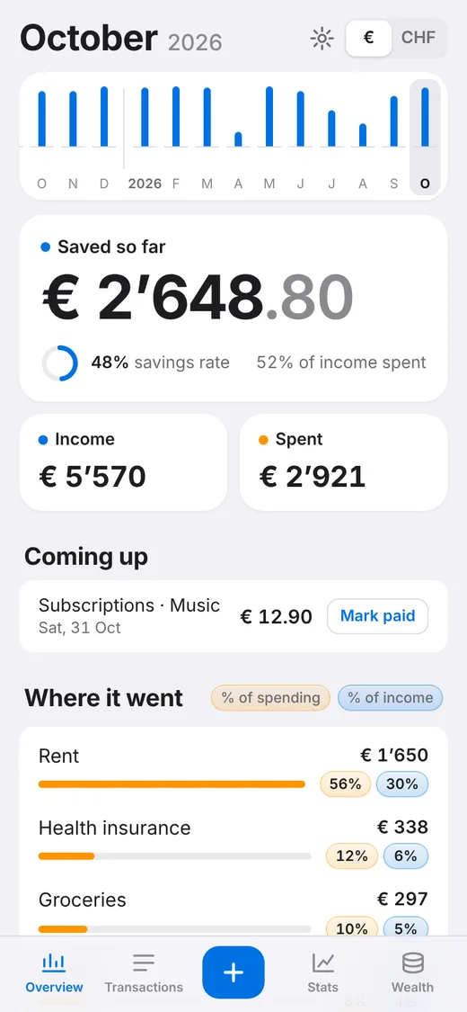The image size is (467, 1012).
Task: Select the blue dot beside Income
Action: pyautogui.click(x=43, y=440)
